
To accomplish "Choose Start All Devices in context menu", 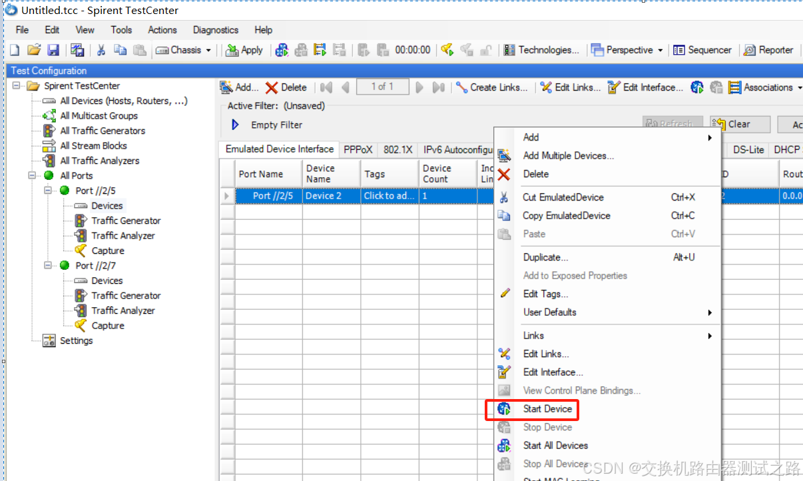I will 555,445.
